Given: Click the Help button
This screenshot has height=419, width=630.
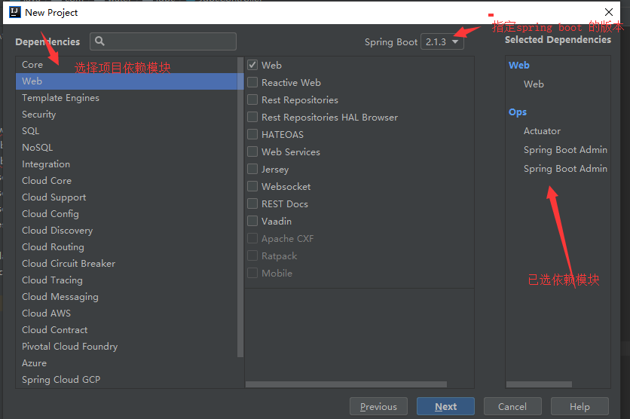Looking at the screenshot, I should click(x=580, y=406).
